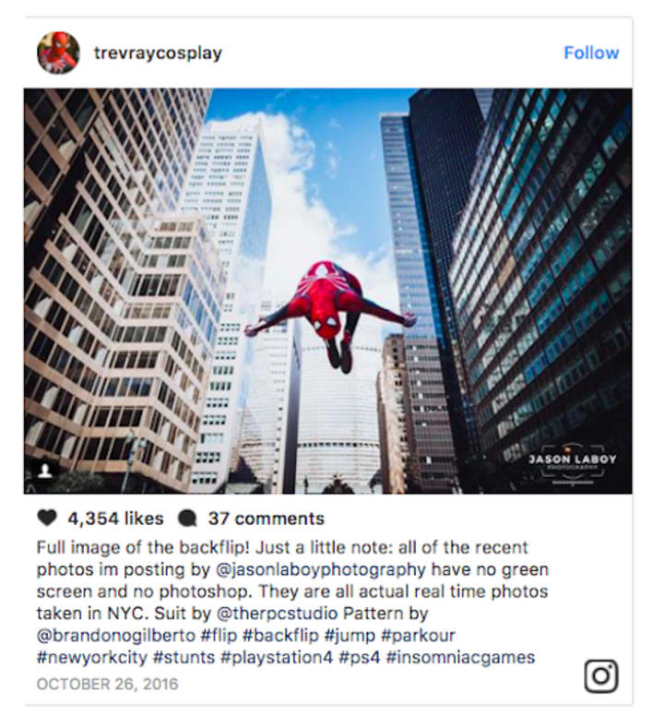The width and height of the screenshot is (664, 728).
Task: Tap the heart likes icon
Action: (47, 518)
